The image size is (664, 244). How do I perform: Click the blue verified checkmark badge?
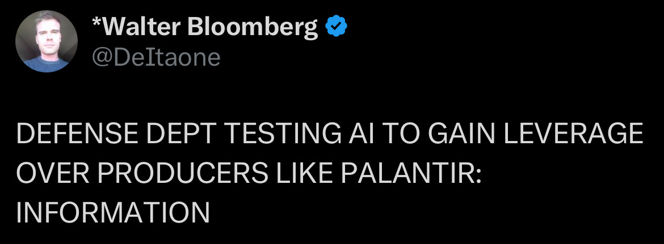pos(337,26)
